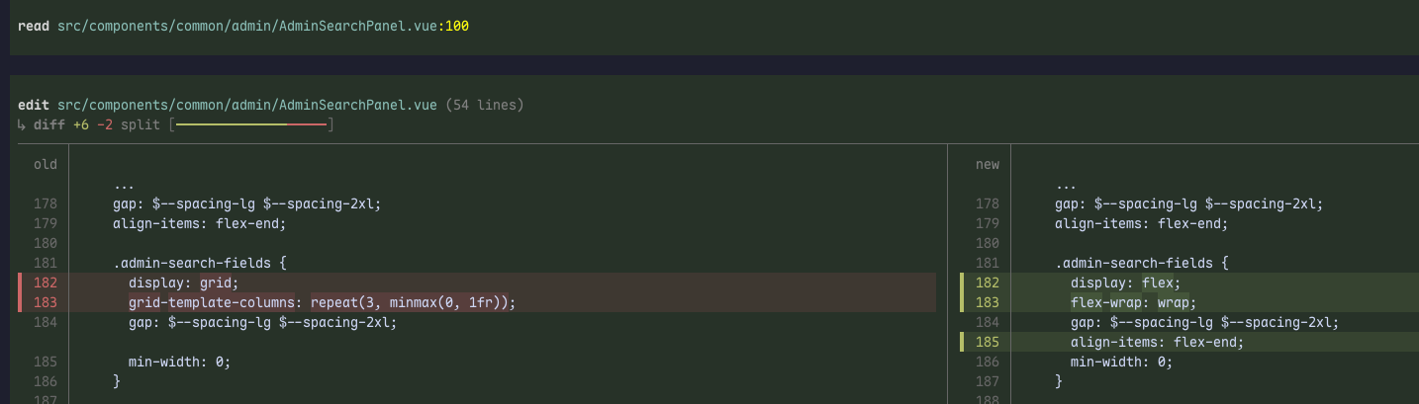The height and width of the screenshot is (404, 1419).
Task: Click the -2 deletions count
Action: (105, 124)
